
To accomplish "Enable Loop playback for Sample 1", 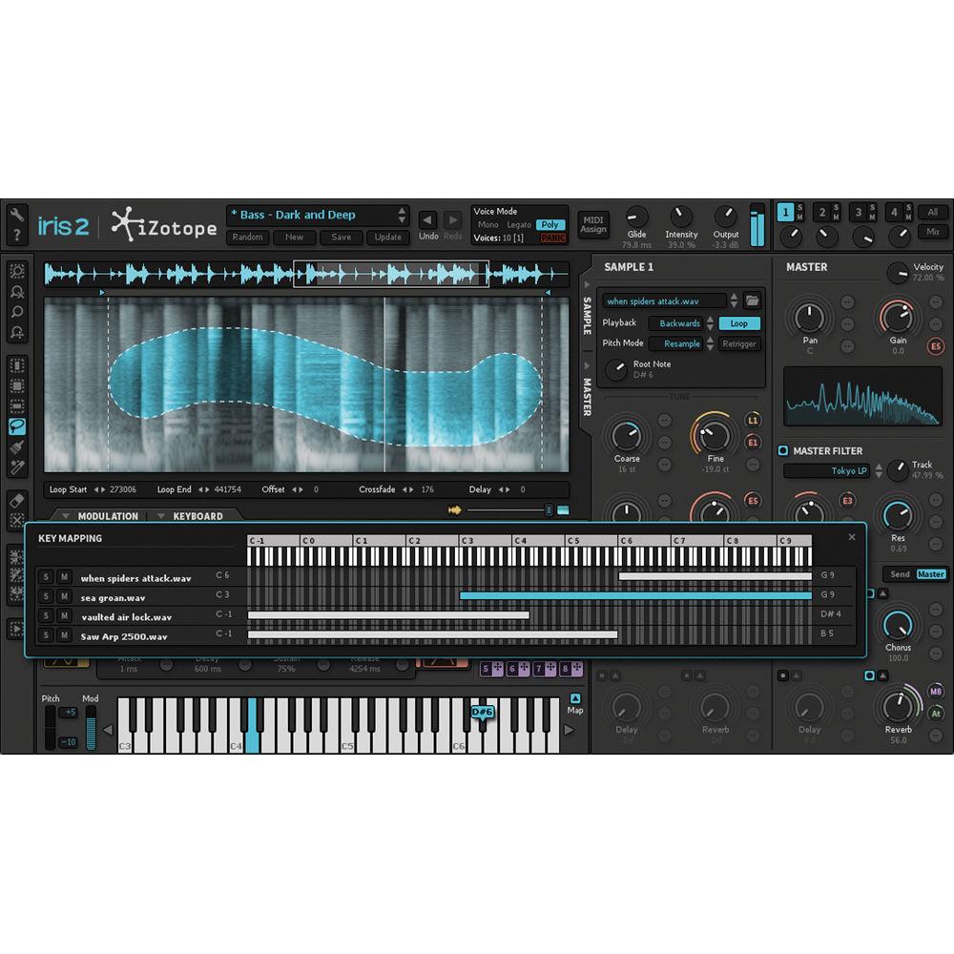I will [x=740, y=323].
